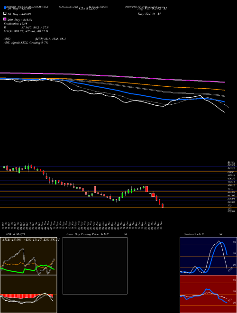Click the blue 20 Day legend swatch
Screen dimensions: 237x313
5,8
